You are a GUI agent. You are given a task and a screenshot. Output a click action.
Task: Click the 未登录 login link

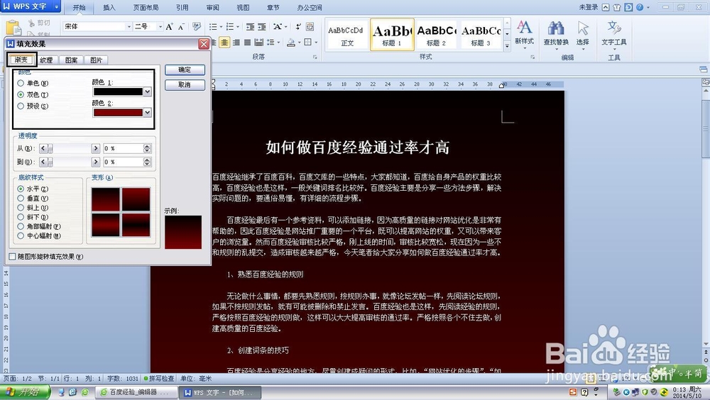(588, 7)
